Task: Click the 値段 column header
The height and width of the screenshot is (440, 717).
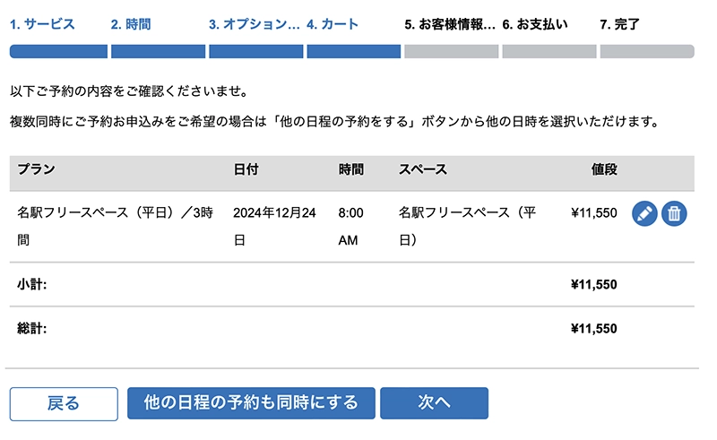Action: click(604, 168)
